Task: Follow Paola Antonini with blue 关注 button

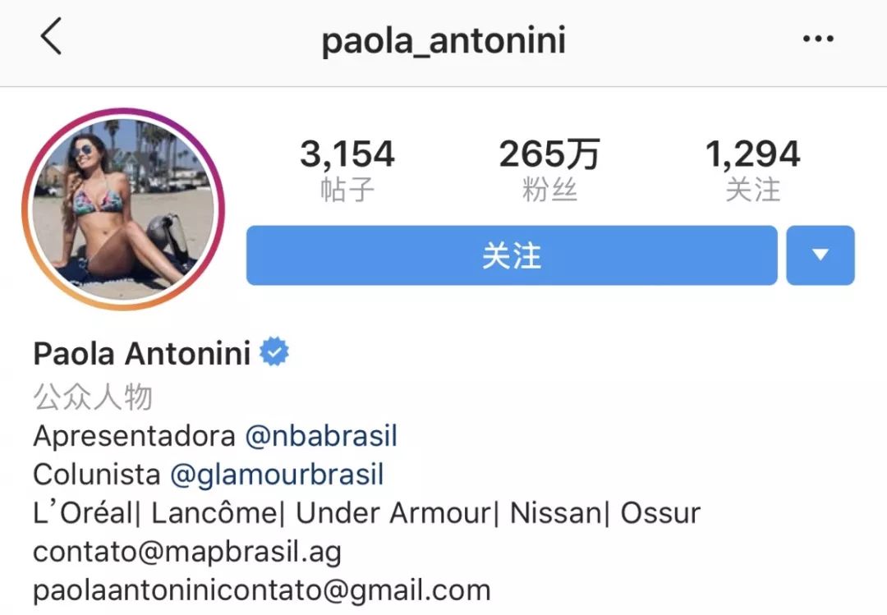Action: [x=512, y=255]
